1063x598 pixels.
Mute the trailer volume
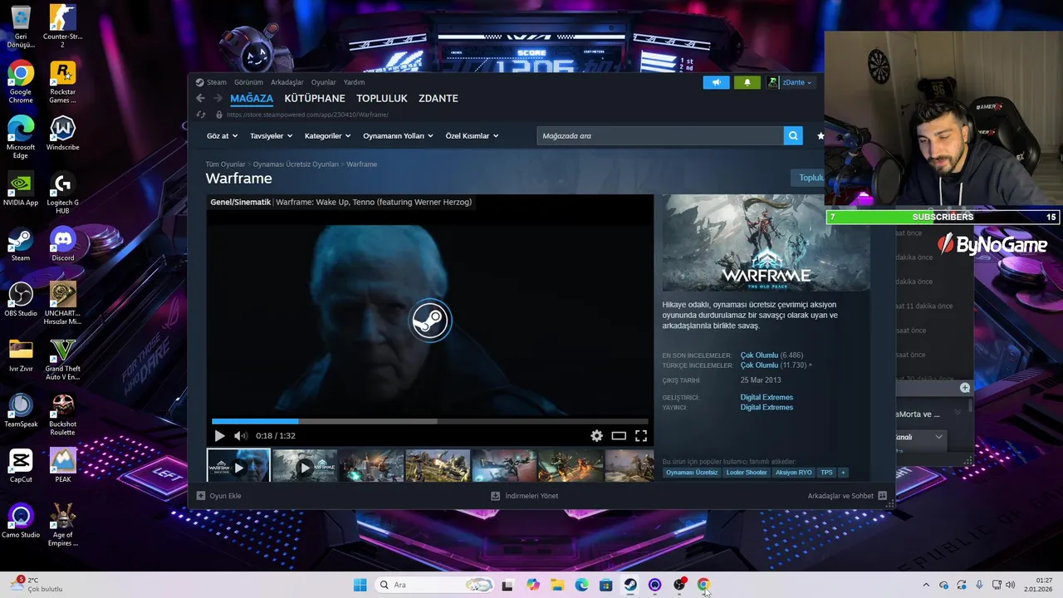point(241,435)
